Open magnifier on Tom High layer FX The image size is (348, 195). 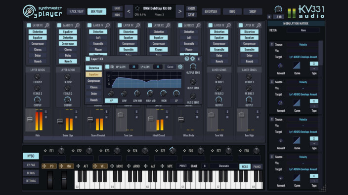(x=259, y=25)
